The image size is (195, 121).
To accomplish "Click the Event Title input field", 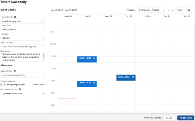I will (23, 29).
